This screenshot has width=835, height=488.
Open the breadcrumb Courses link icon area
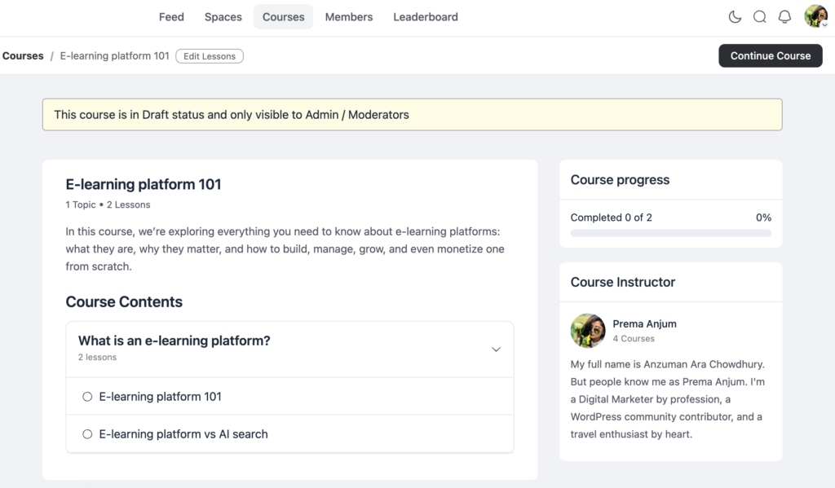[x=22, y=55]
